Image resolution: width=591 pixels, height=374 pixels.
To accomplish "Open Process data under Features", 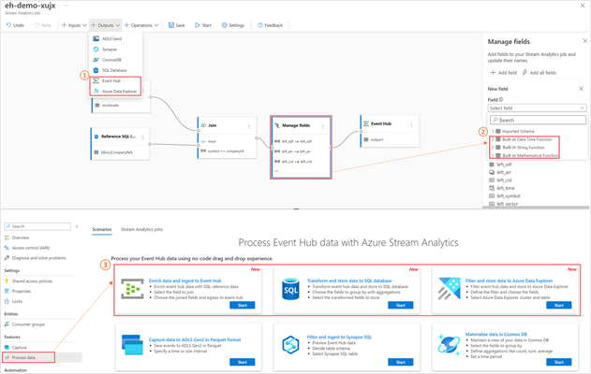I will pyautogui.click(x=29, y=357).
